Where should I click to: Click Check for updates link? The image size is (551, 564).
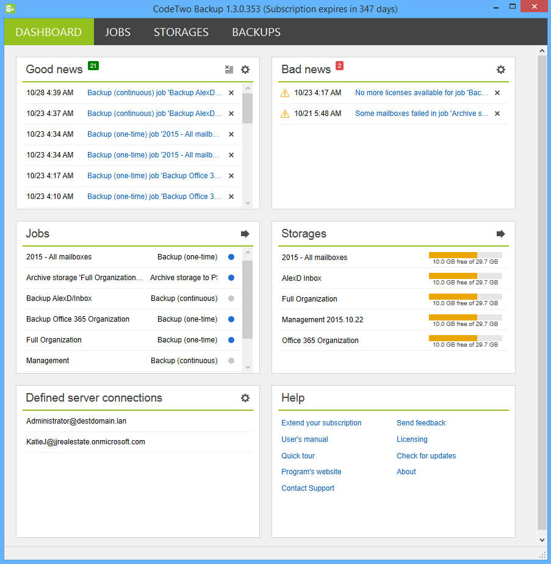tap(426, 456)
